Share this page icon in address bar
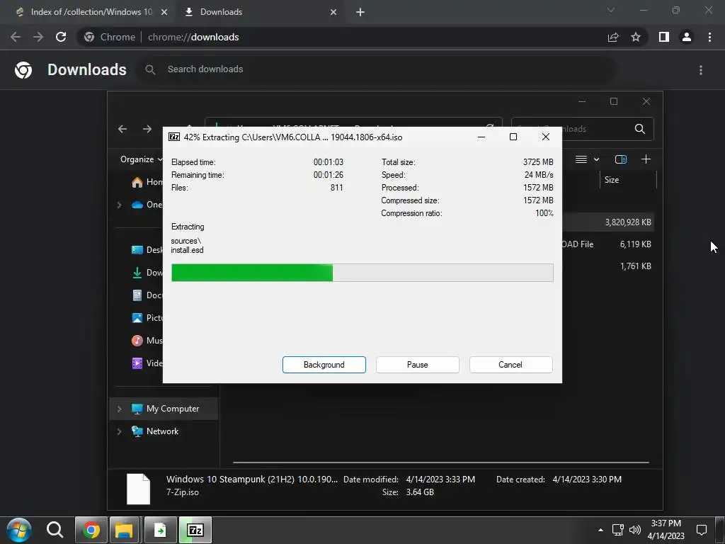 click(x=613, y=37)
